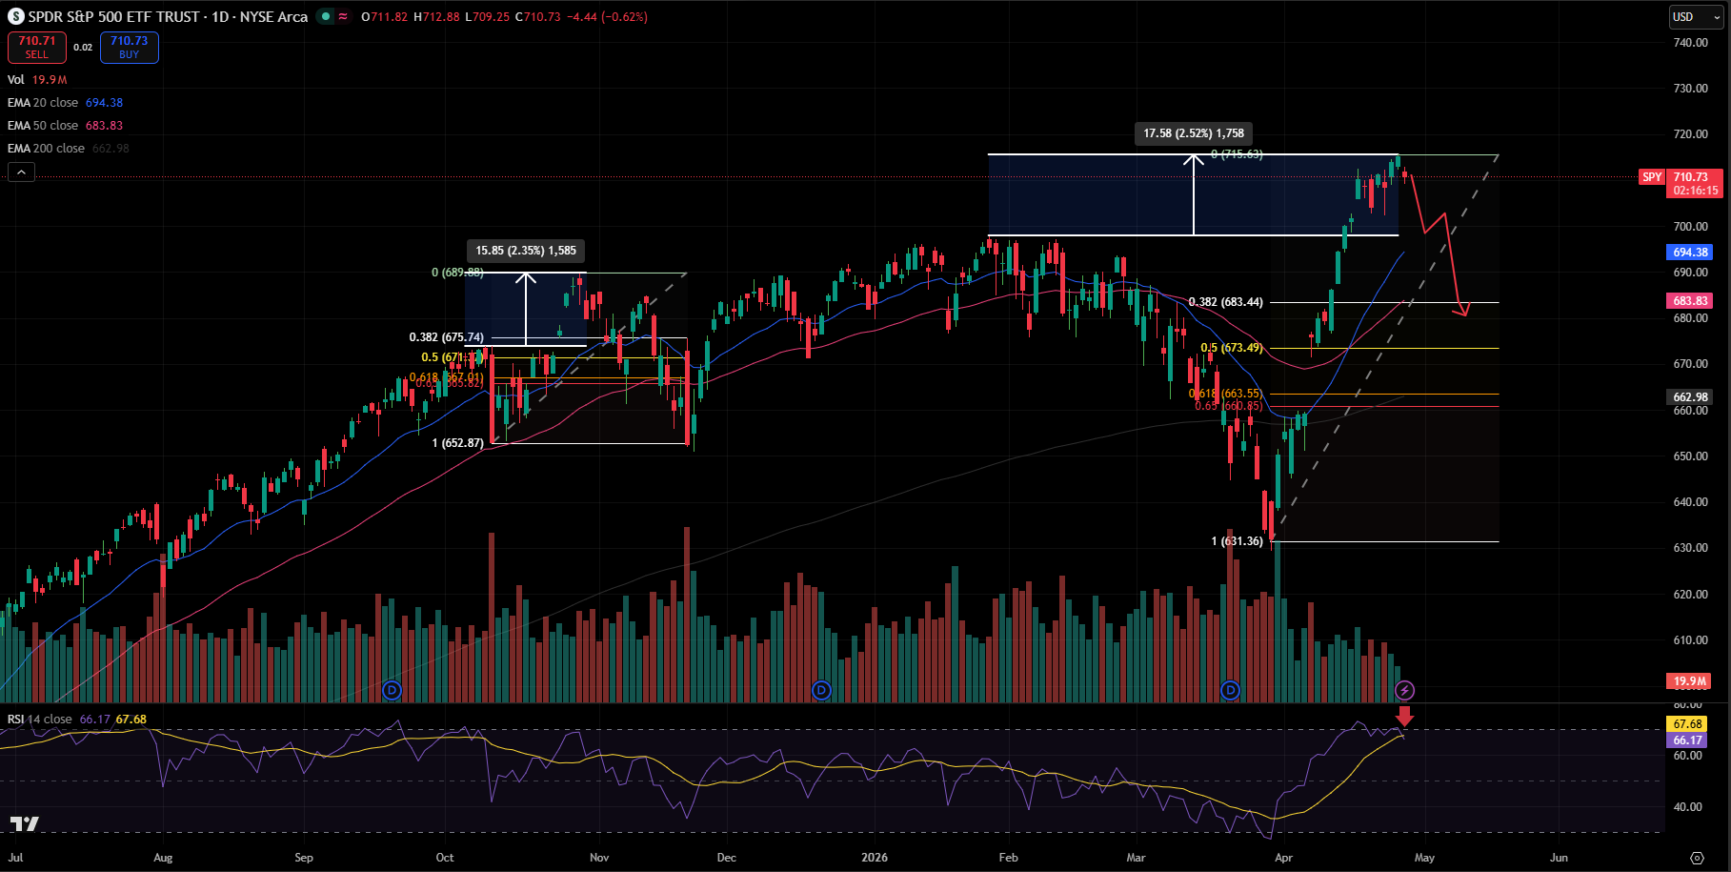1731x872 pixels.
Task: Click the 15.85 (2.35%) price range label
Action: point(526,251)
